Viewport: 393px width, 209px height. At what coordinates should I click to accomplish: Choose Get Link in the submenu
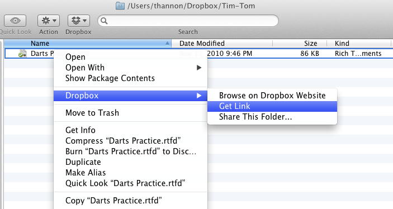(272, 106)
